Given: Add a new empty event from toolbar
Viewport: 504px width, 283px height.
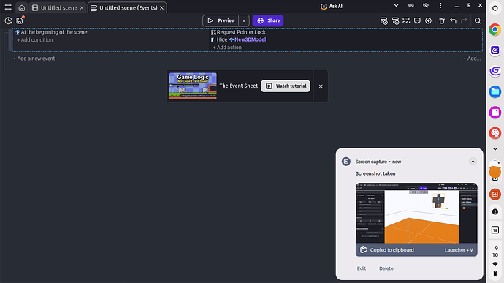Looking at the screenshot, I should [x=383, y=20].
